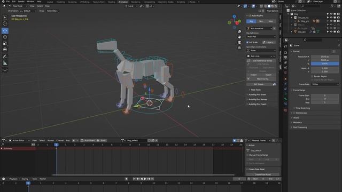Activate the Move tool in the left toolbar
Image resolution: width=342 pixels, height=192 pixels.
5,31
